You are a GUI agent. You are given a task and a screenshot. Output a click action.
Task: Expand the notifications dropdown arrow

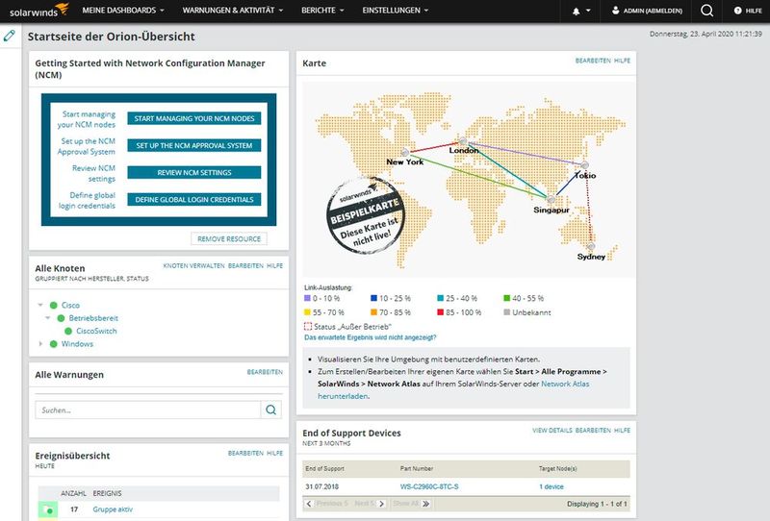tap(588, 11)
